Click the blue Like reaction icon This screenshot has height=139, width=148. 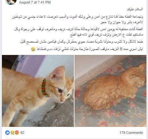coord(7,133)
